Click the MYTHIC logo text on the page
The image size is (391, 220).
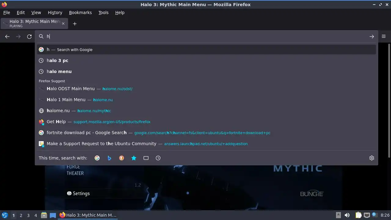298,168
